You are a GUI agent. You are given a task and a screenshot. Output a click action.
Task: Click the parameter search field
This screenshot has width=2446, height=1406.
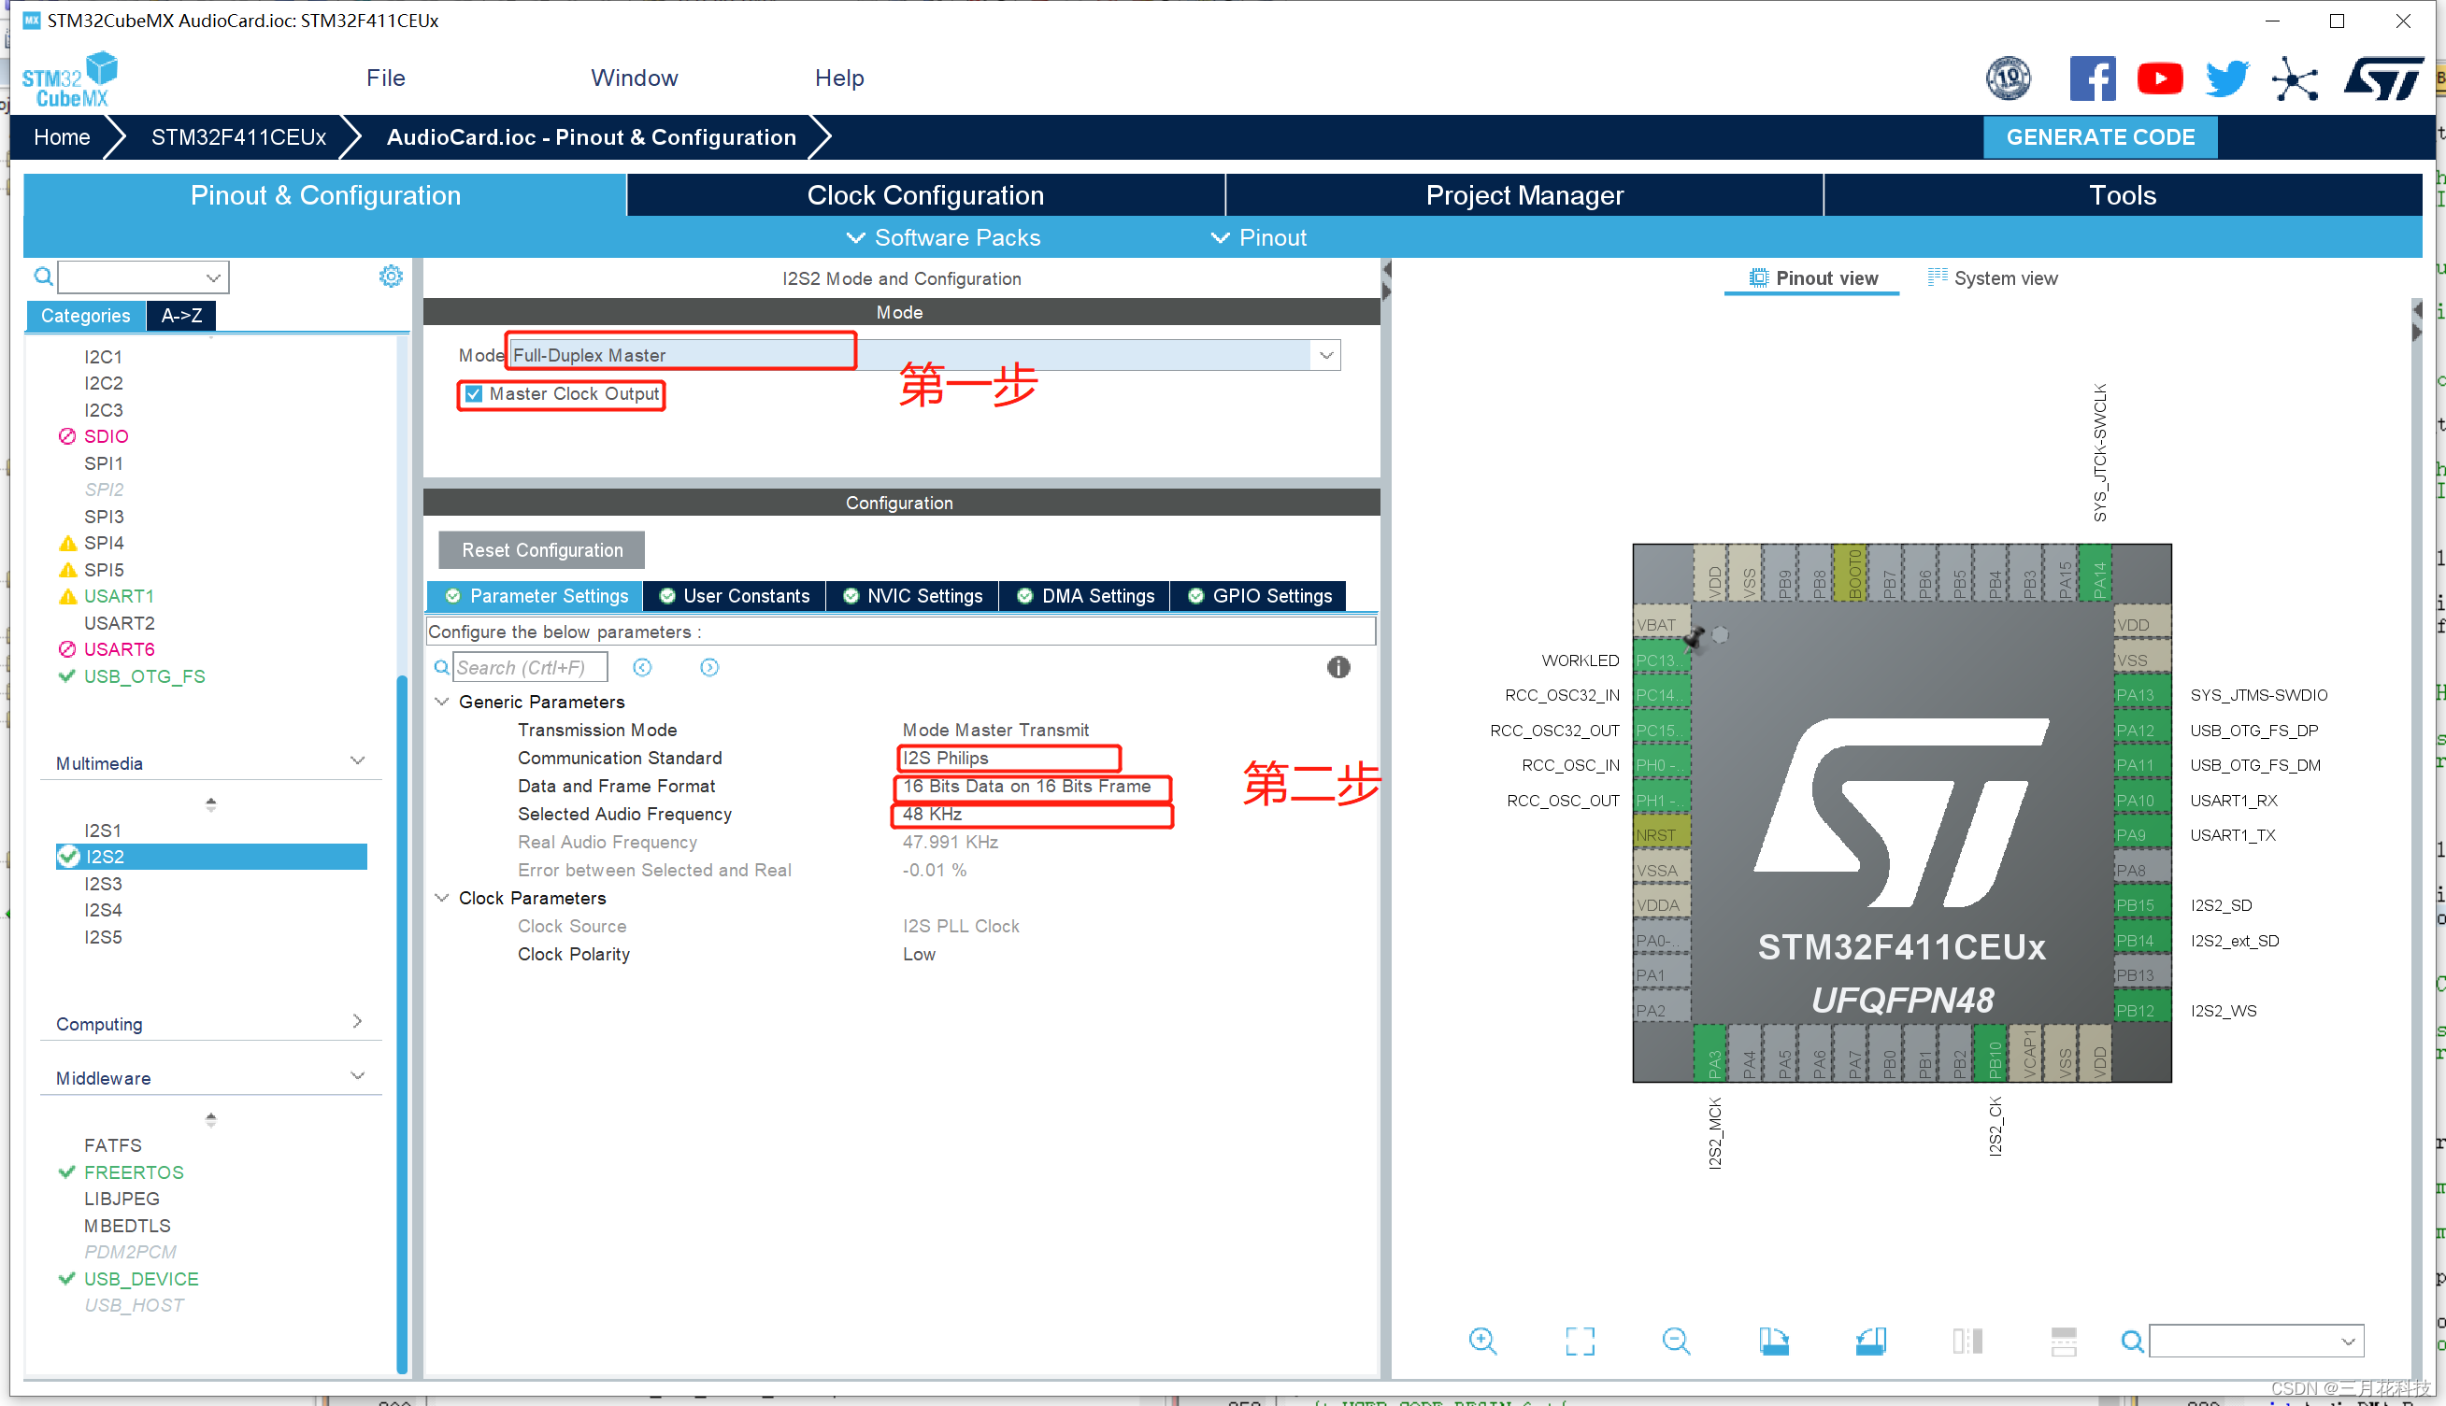(x=529, y=667)
